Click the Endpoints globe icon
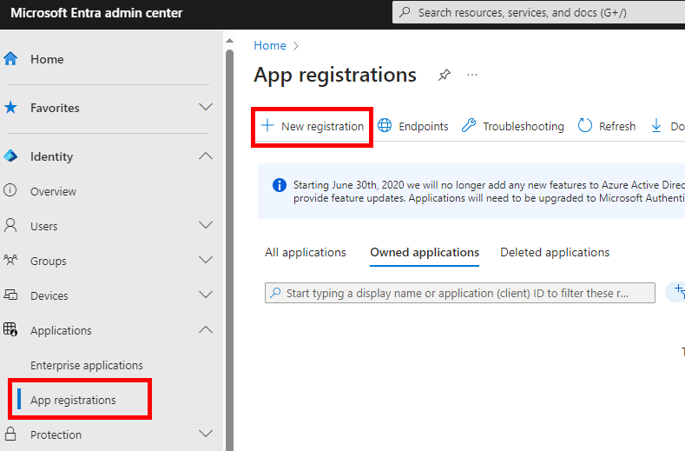 pos(384,126)
